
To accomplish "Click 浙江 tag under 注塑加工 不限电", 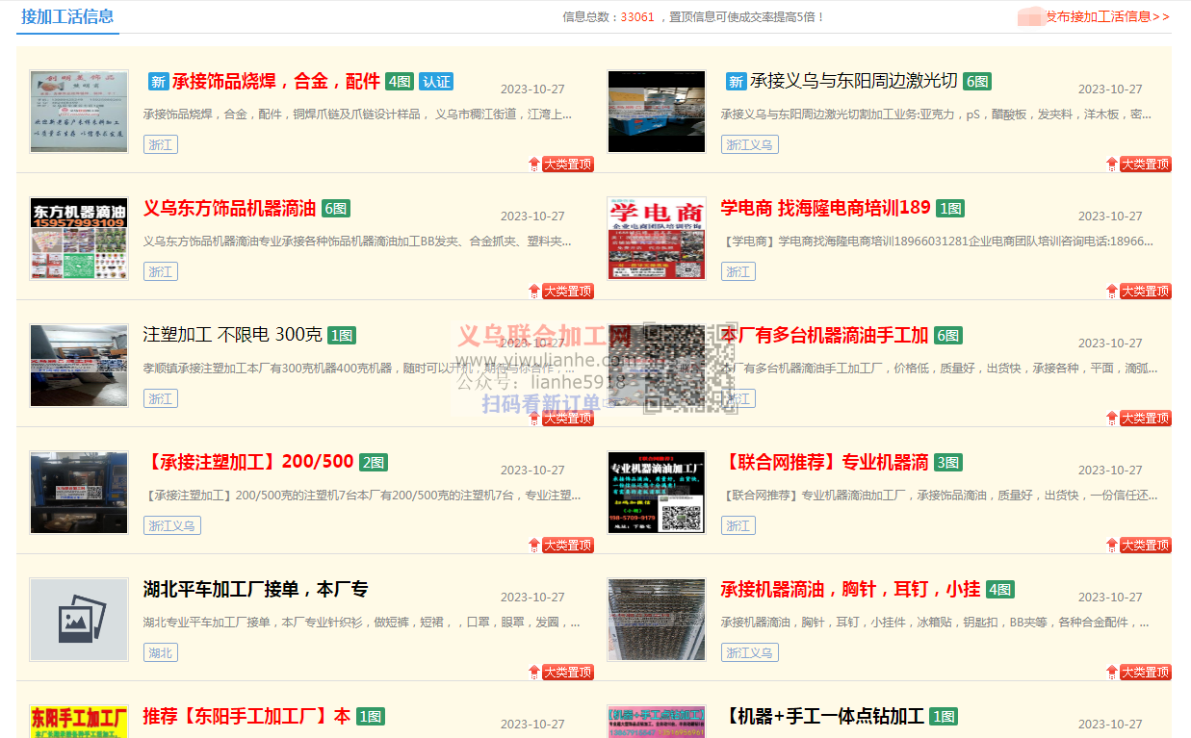I will pyautogui.click(x=161, y=399).
